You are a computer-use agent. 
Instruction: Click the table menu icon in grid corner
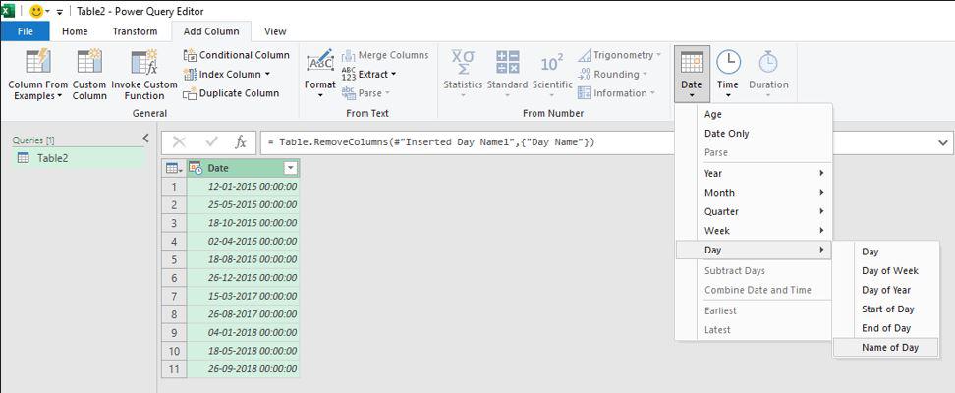174,168
